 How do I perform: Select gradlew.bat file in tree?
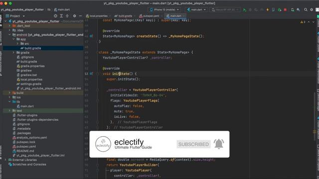click(28, 75)
